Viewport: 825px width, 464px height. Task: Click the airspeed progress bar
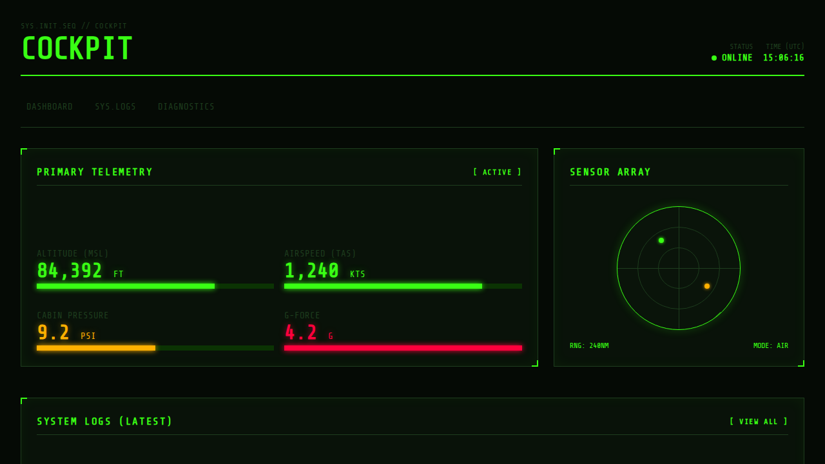tap(403, 286)
